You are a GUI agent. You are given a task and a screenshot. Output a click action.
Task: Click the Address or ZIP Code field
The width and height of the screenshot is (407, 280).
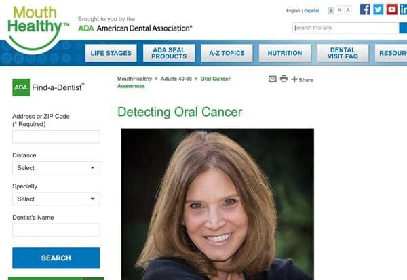tap(56, 137)
